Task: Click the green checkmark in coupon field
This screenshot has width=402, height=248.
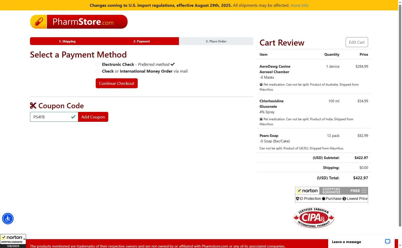Action: pyautogui.click(x=73, y=117)
